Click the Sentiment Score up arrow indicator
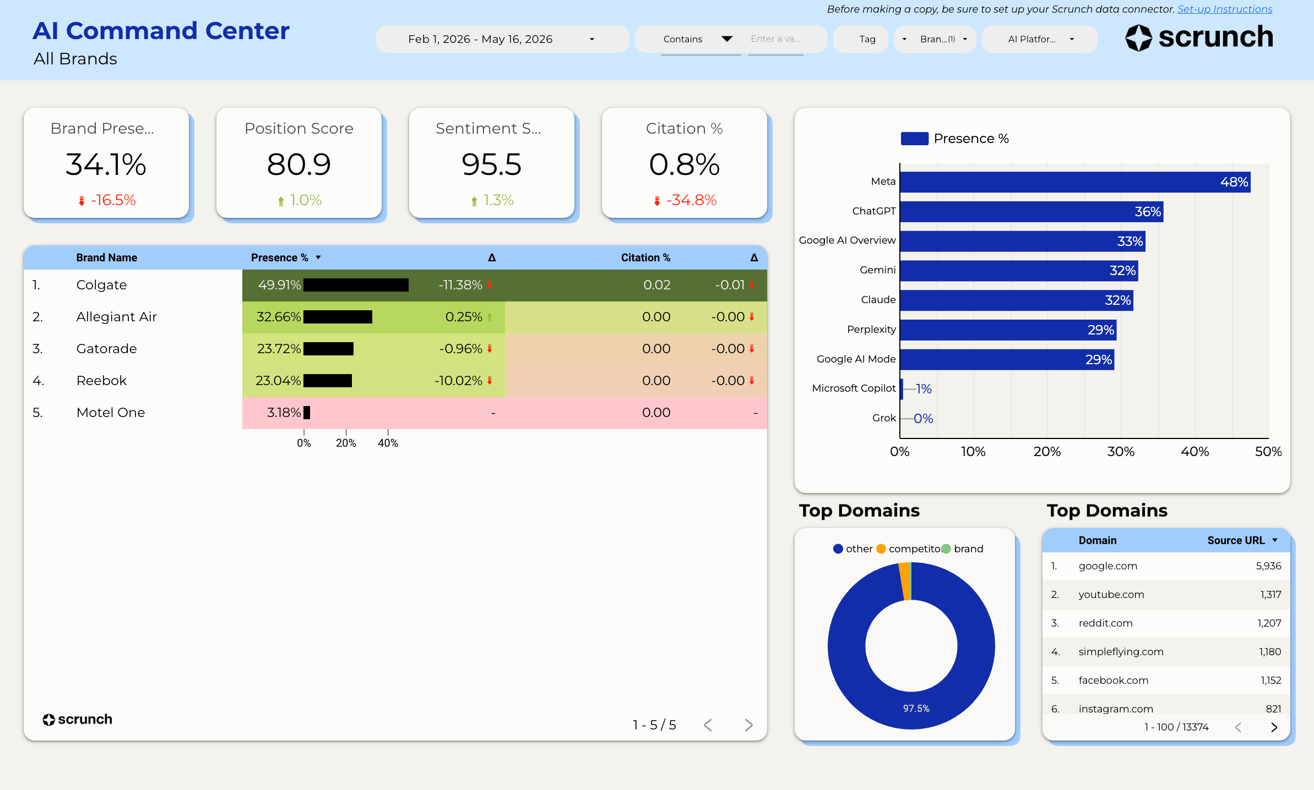 474,201
